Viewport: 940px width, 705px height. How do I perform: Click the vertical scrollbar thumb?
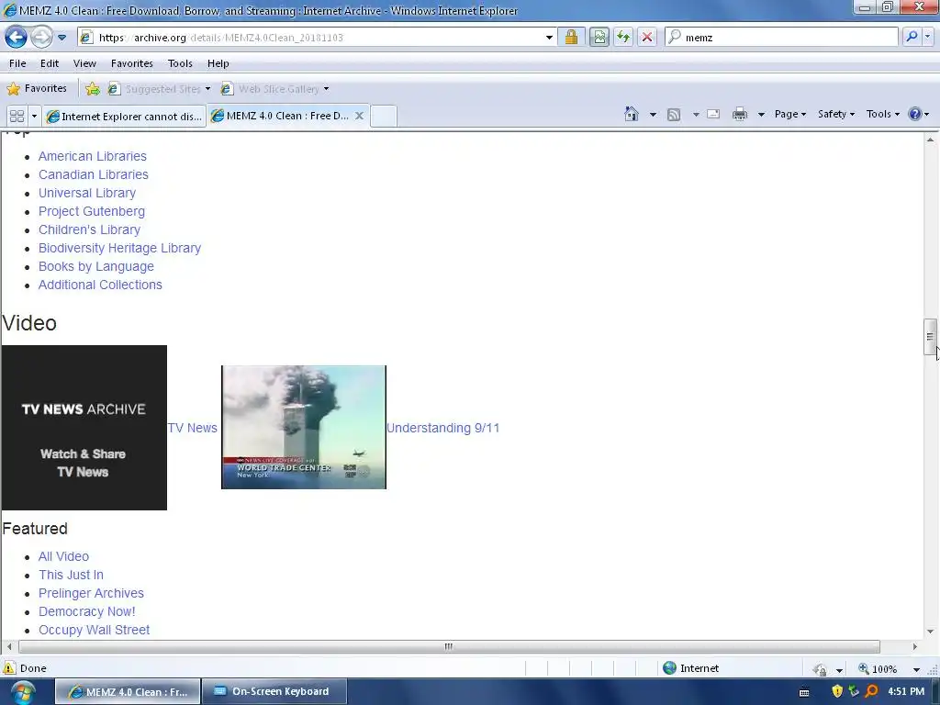click(x=930, y=336)
